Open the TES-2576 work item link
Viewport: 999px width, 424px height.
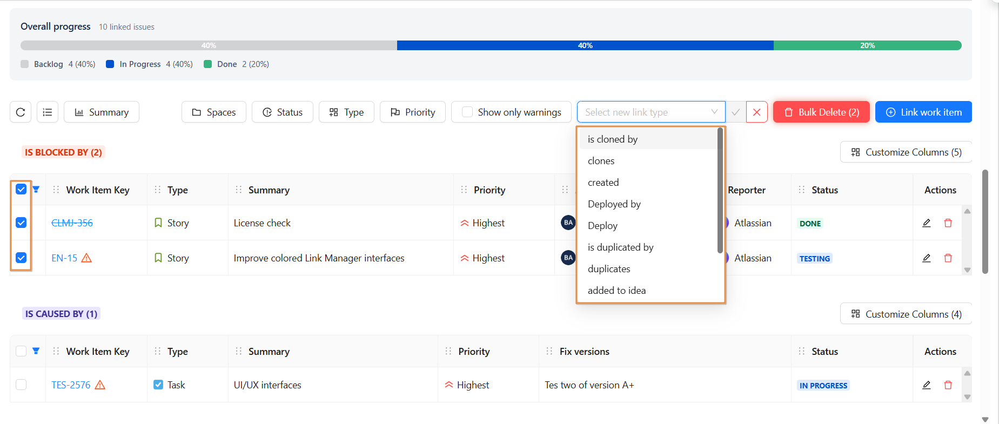coord(71,385)
